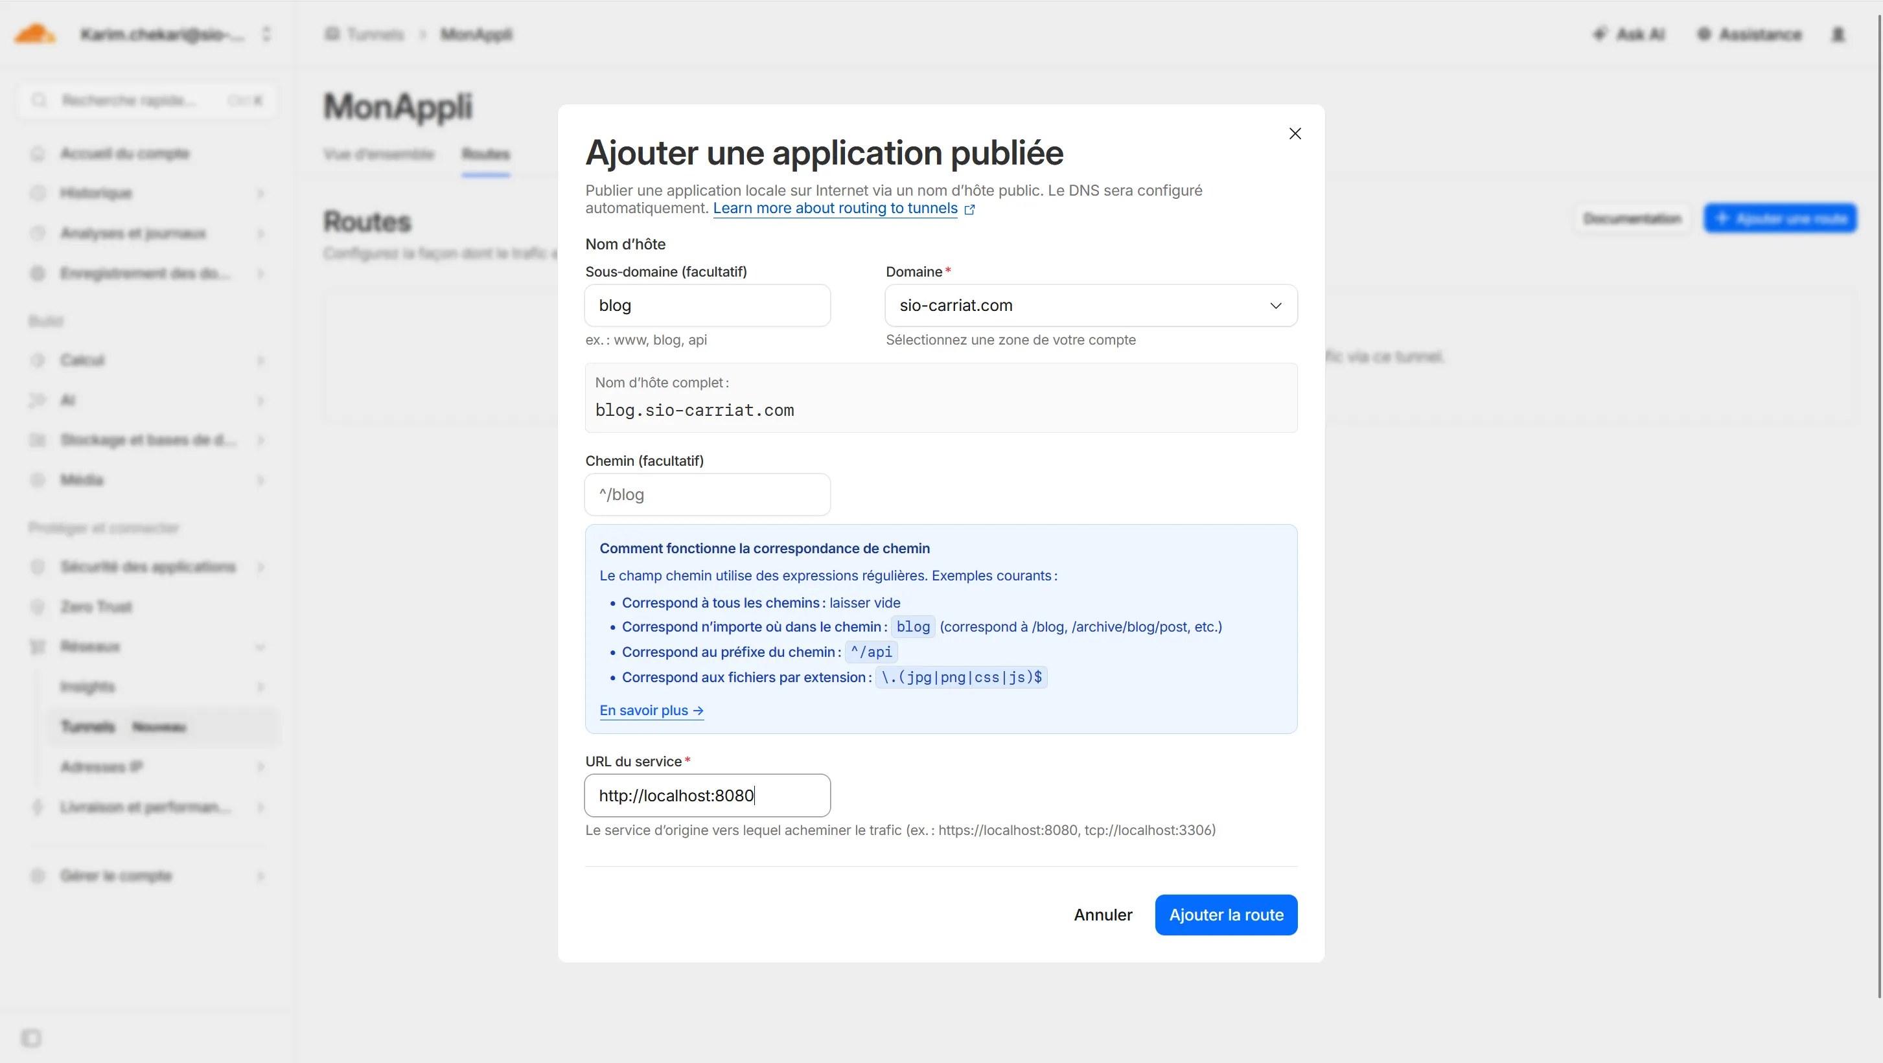Switch to the Vue d'ensemble tab
1883x1063 pixels.
click(378, 154)
